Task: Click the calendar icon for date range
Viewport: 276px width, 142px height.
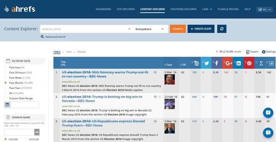Action: tap(7, 105)
